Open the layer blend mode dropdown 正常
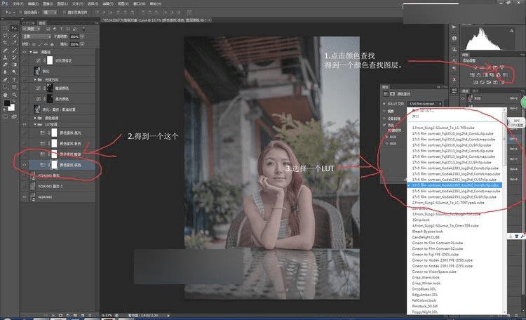Screen dimensions: 526x320 pos(36,36)
